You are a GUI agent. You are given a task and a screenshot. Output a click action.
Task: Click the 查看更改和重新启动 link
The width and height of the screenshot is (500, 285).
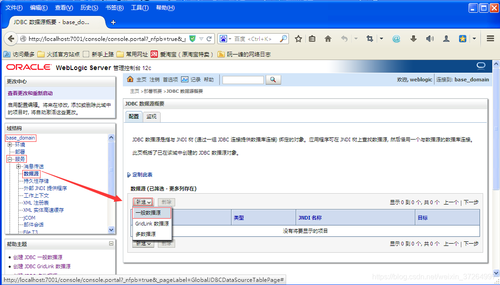(30, 93)
